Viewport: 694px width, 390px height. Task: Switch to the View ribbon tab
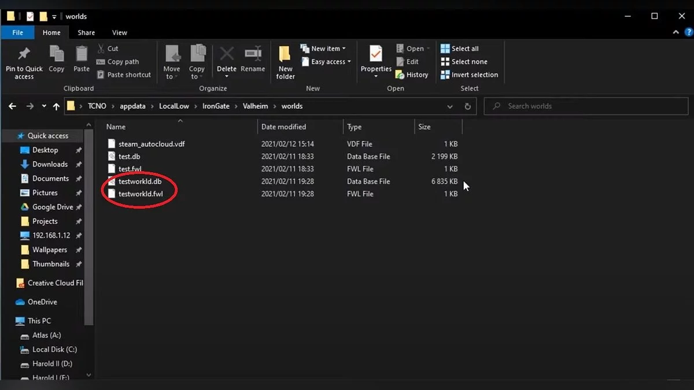coord(120,33)
